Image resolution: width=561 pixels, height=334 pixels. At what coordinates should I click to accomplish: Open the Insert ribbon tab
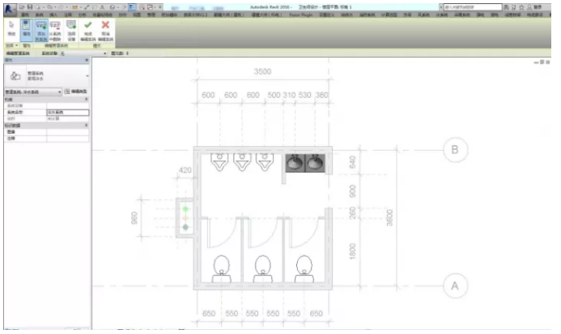[x=53, y=15]
